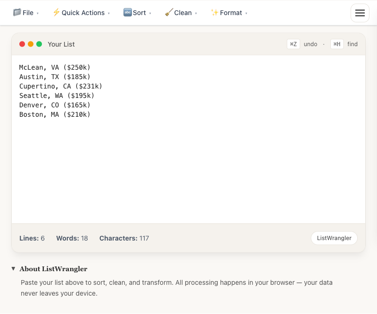Open the Quick Actions menu

tap(83, 13)
